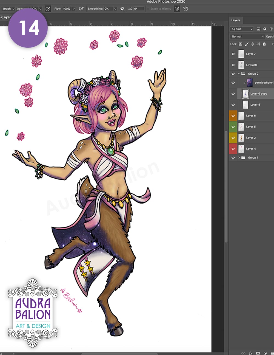Lock all padlock icon
The height and width of the screenshot is (355, 274).
tap(264, 44)
